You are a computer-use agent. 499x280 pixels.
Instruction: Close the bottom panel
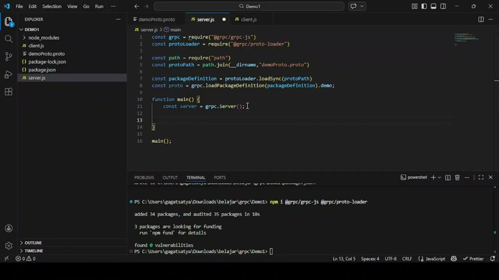coord(490,177)
